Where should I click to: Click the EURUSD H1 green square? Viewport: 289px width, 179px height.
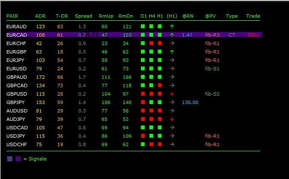point(160,69)
